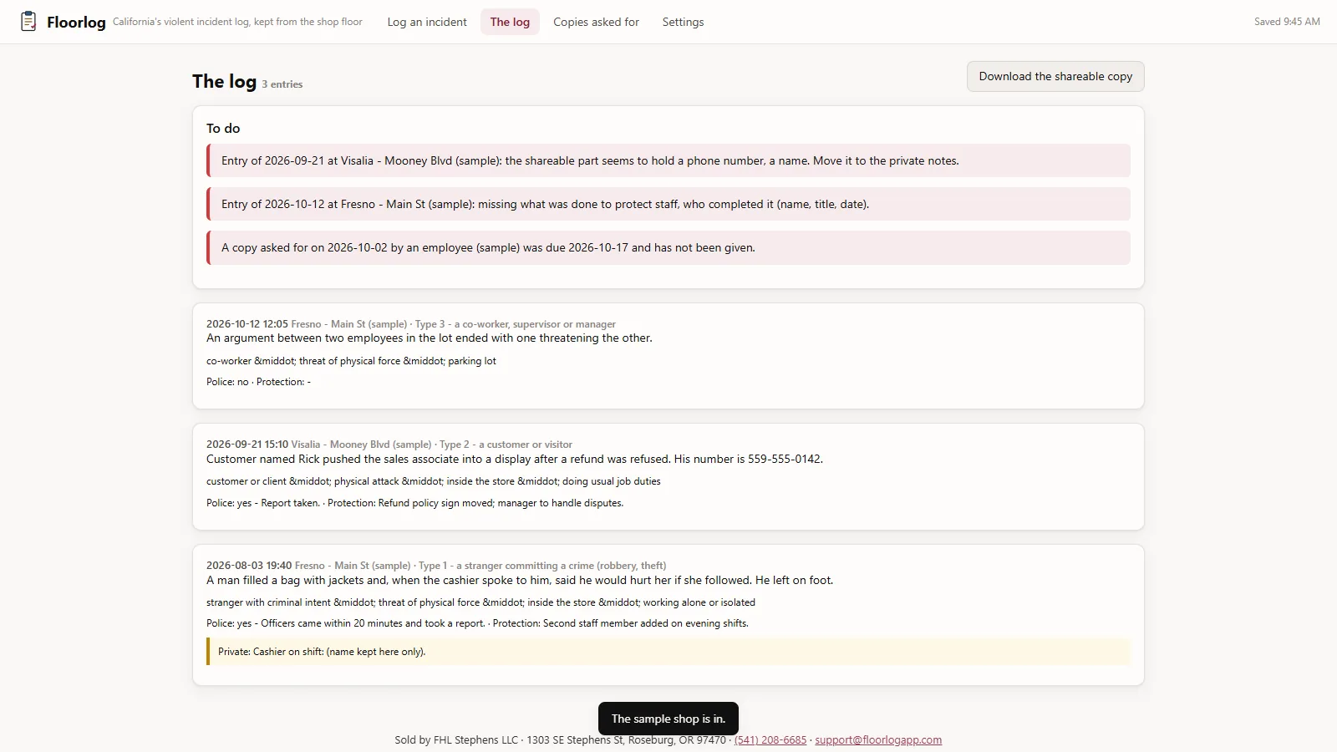Viewport: 1337px width, 752px height.
Task: Click the 'Officers came within 20 minutes' line
Action: coord(478,623)
